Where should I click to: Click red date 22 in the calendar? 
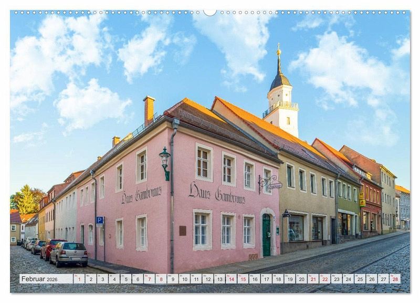pos(324,279)
